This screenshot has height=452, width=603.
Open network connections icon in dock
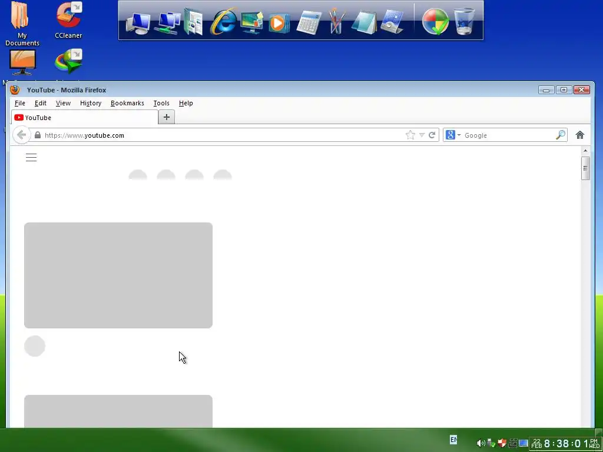coord(167,23)
